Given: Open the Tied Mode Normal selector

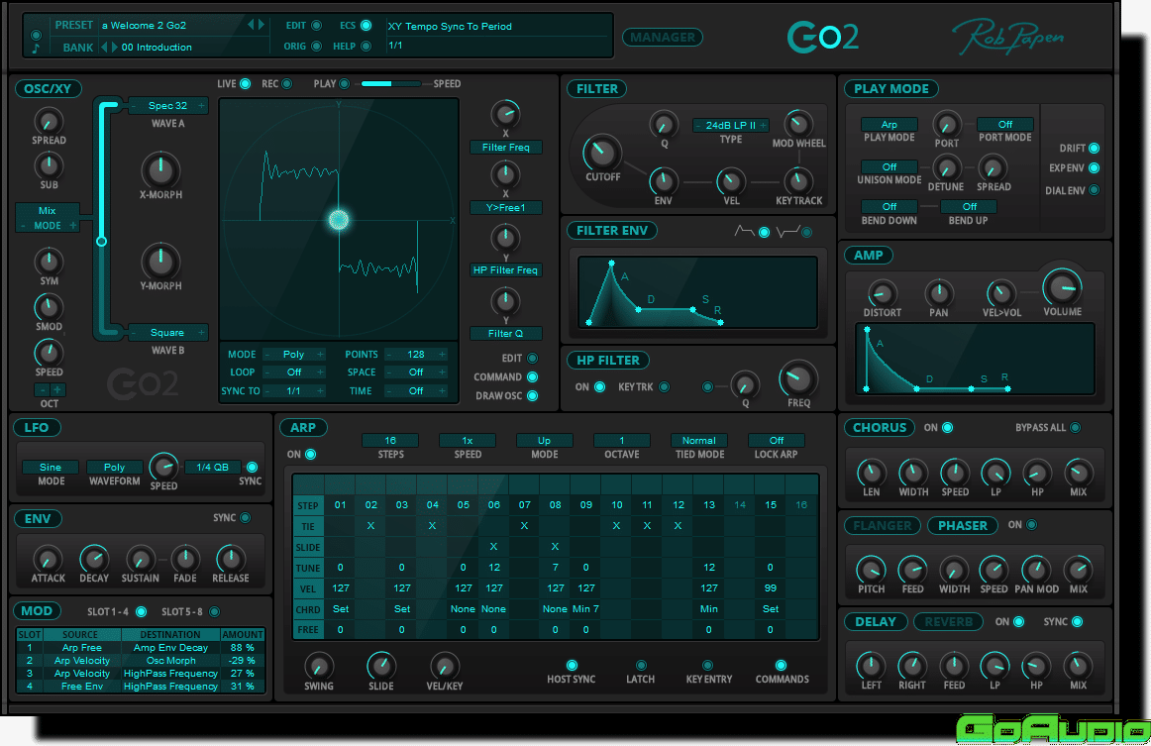Looking at the screenshot, I should [x=699, y=441].
